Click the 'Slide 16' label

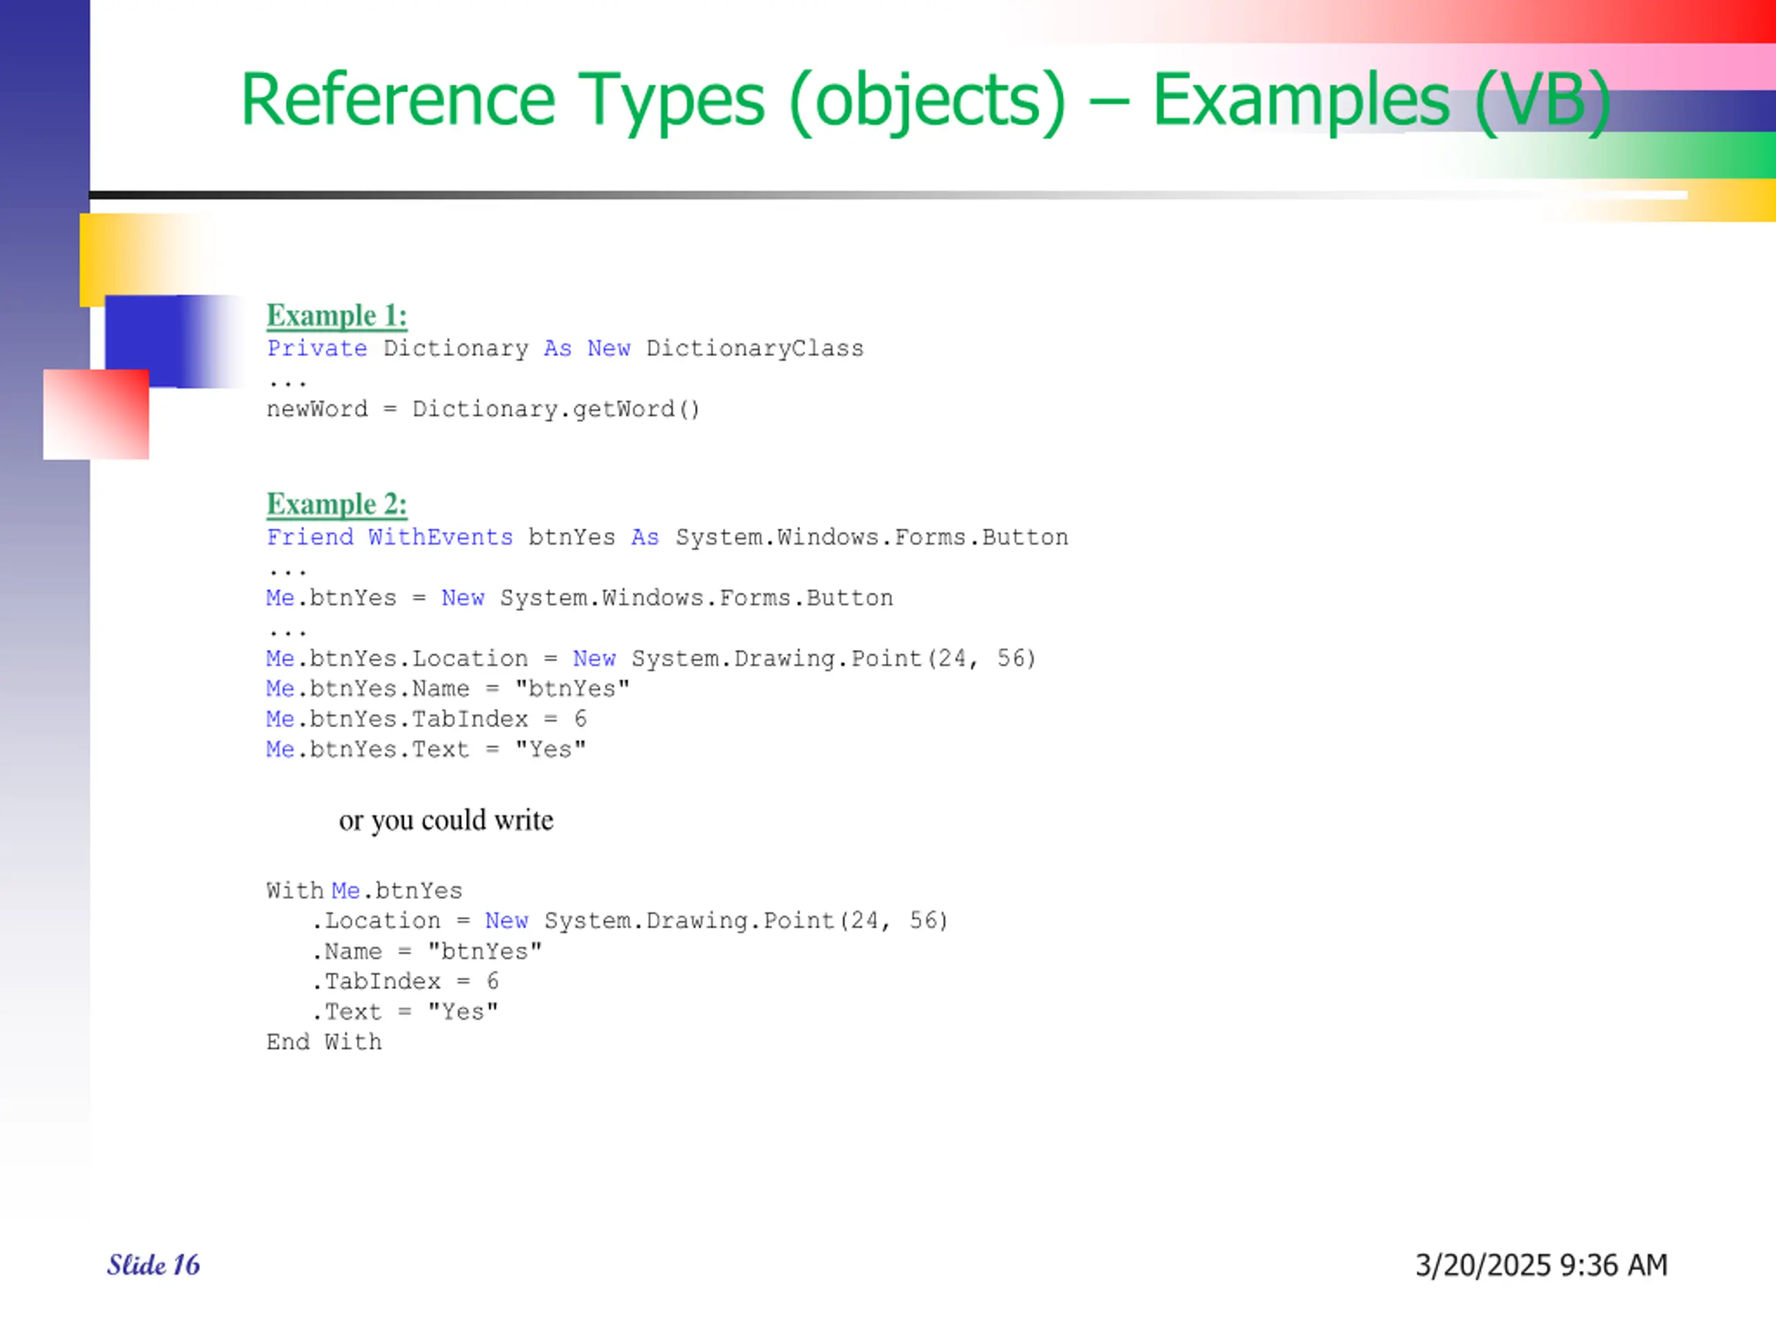coord(153,1265)
